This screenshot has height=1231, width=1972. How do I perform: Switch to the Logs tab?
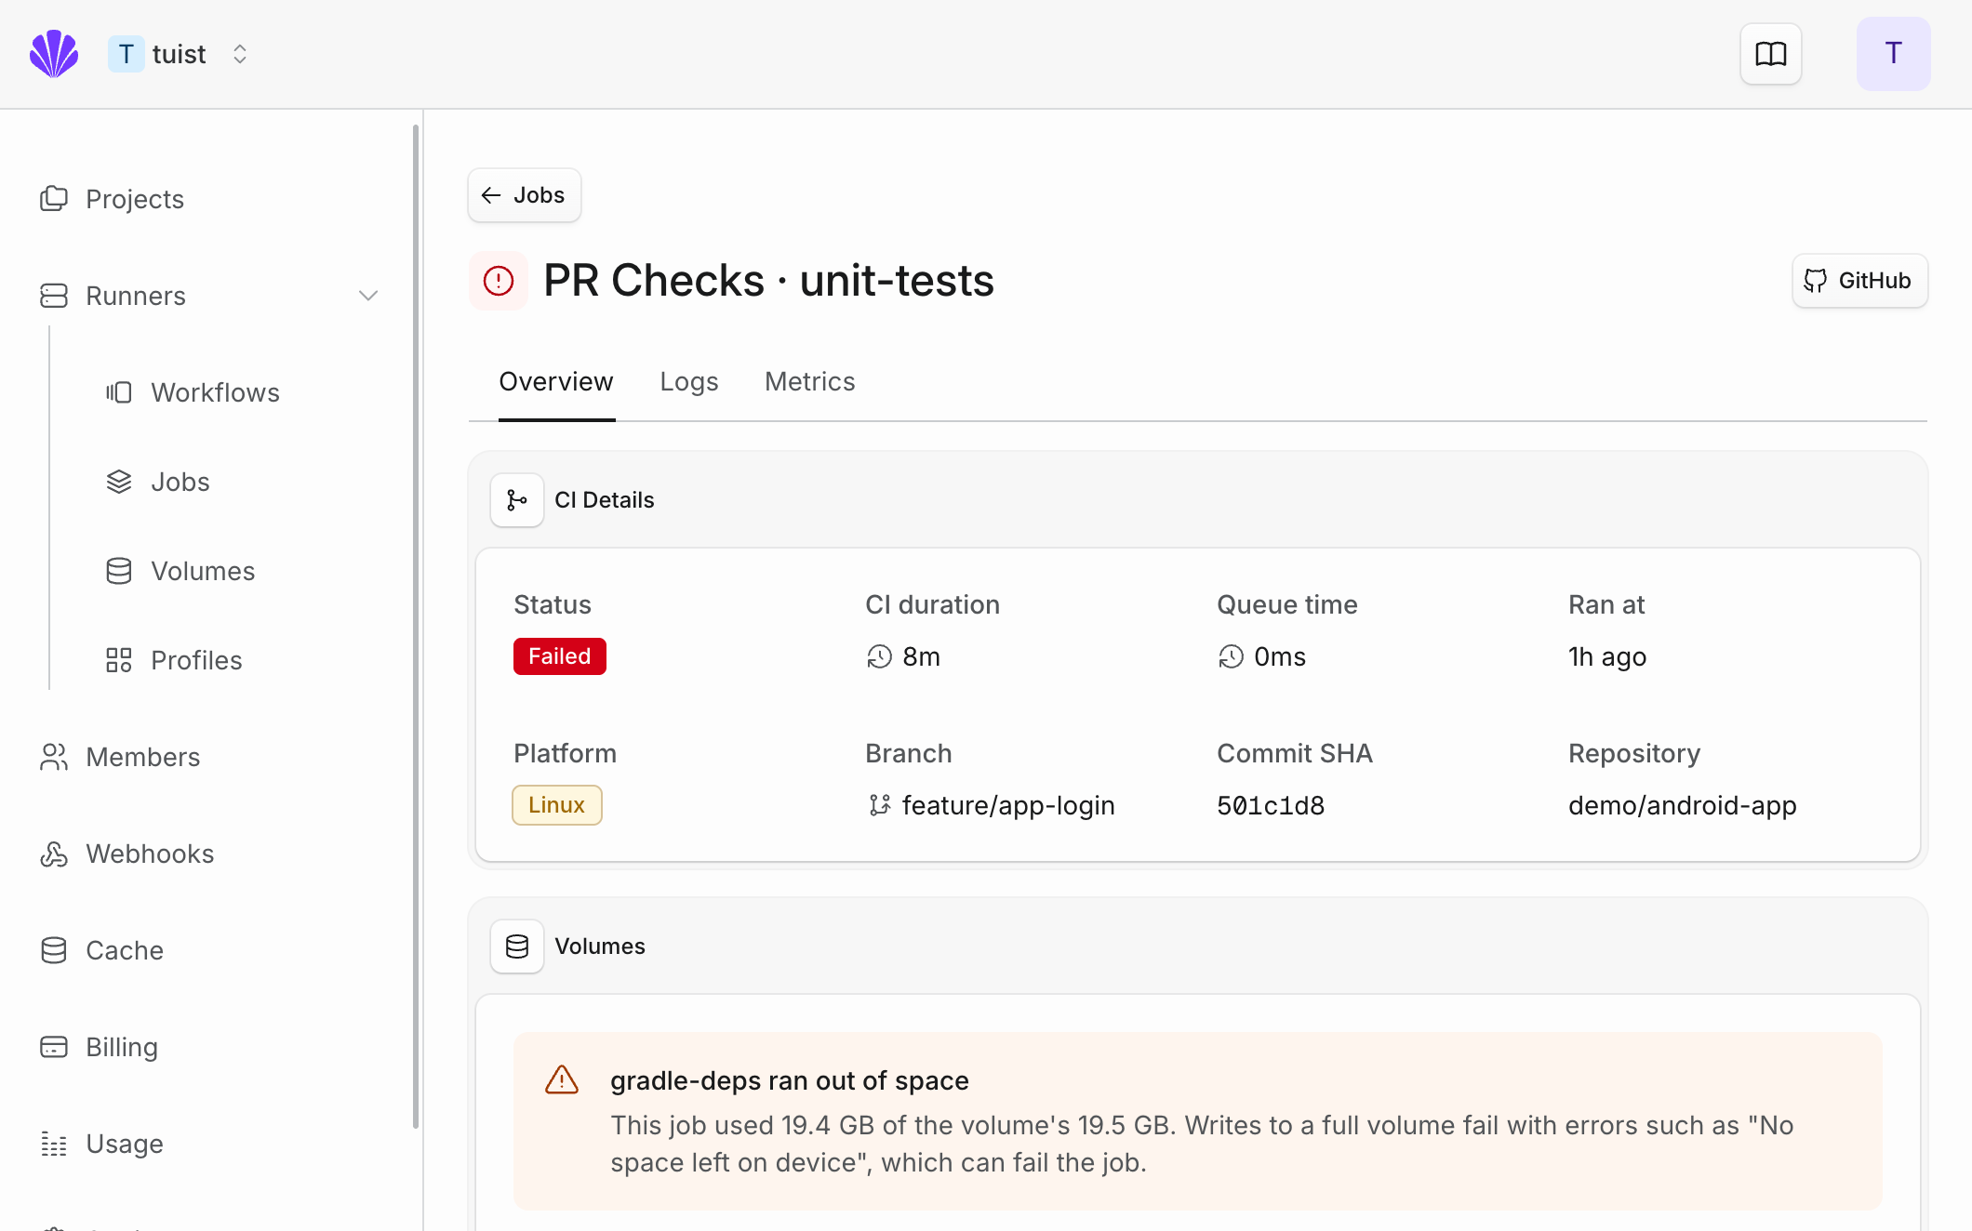point(689,381)
